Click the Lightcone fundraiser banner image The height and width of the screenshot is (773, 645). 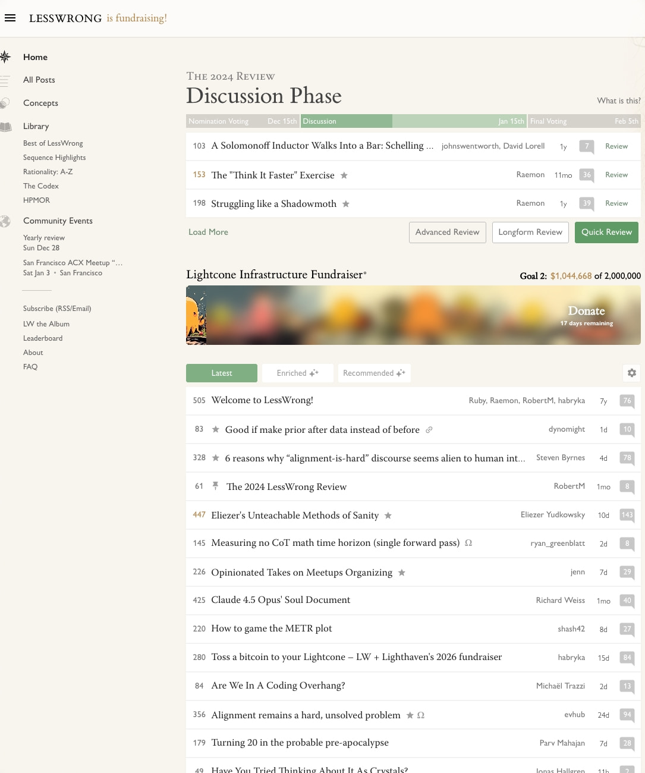click(413, 315)
